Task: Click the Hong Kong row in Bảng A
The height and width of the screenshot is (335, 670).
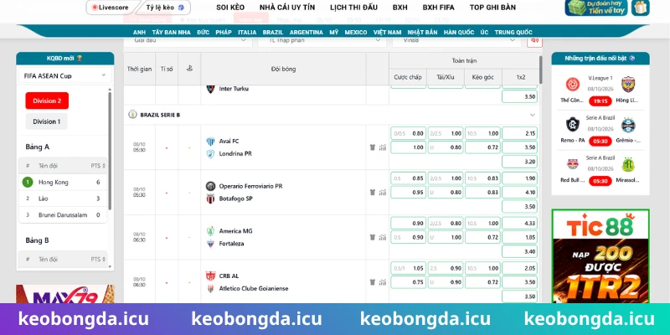Action: [63, 182]
